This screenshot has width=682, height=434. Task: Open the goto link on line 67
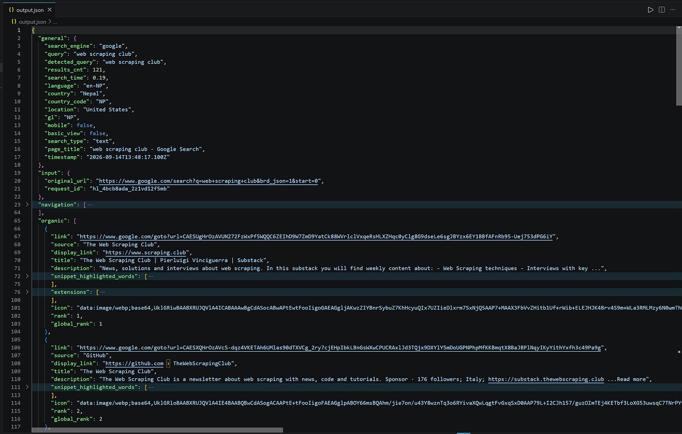pyautogui.click(x=317, y=237)
